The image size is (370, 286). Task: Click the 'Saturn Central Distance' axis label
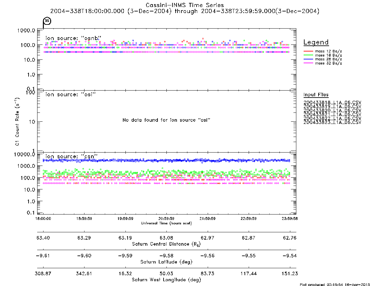pyautogui.click(x=166, y=244)
